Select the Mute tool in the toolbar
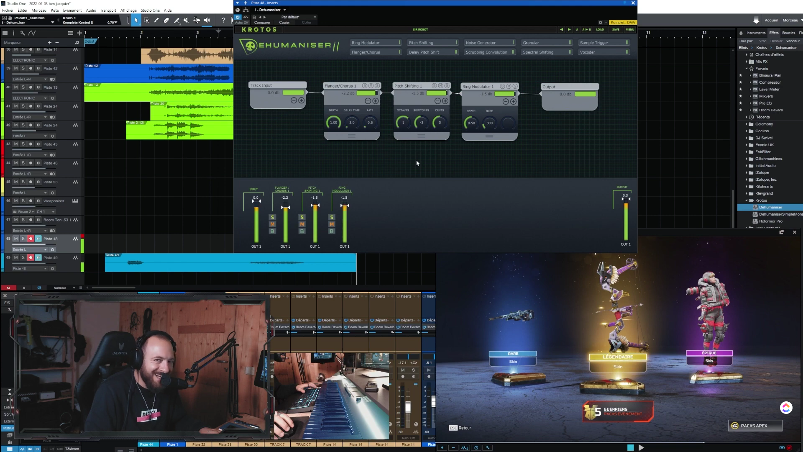The height and width of the screenshot is (452, 803). (186, 20)
